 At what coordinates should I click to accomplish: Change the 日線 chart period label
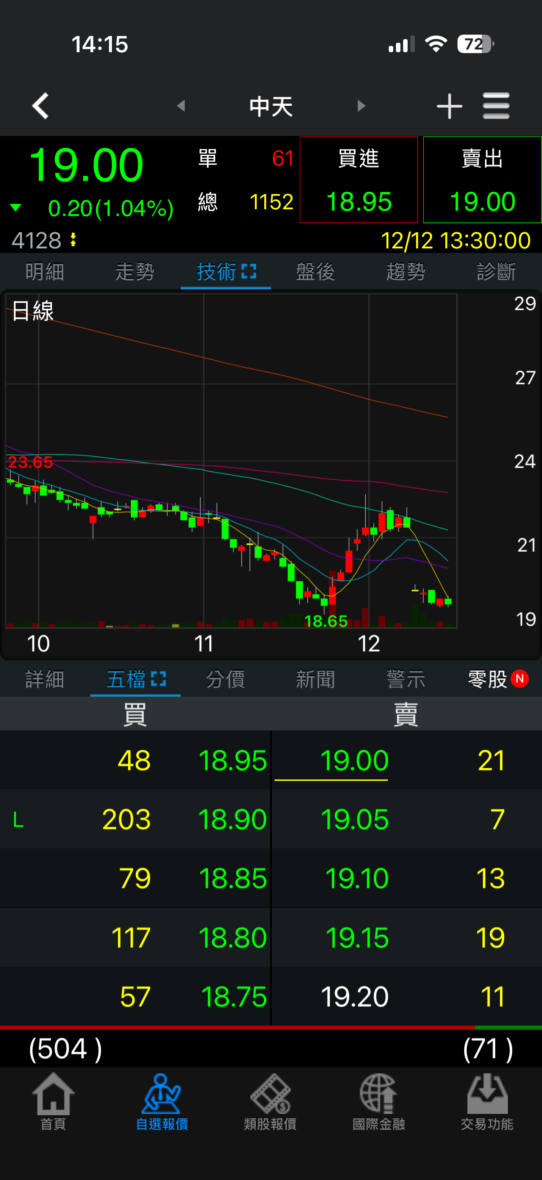click(x=33, y=311)
